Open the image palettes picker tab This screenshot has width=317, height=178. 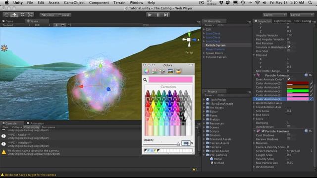pyautogui.click(x=170, y=71)
